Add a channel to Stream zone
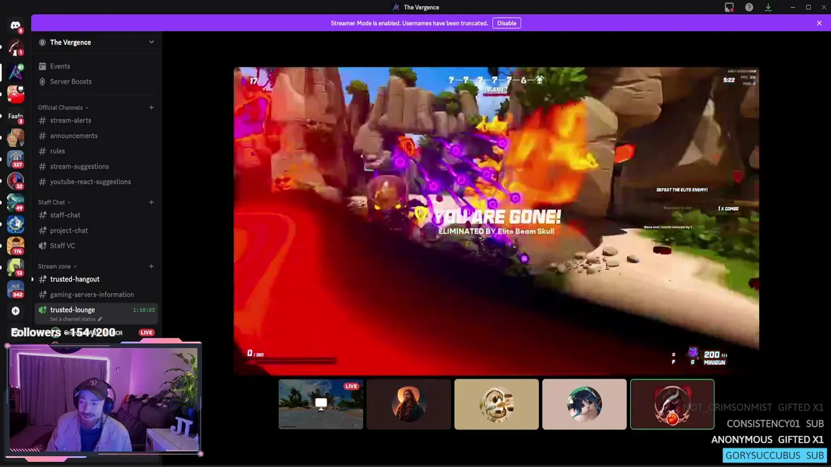 click(151, 267)
